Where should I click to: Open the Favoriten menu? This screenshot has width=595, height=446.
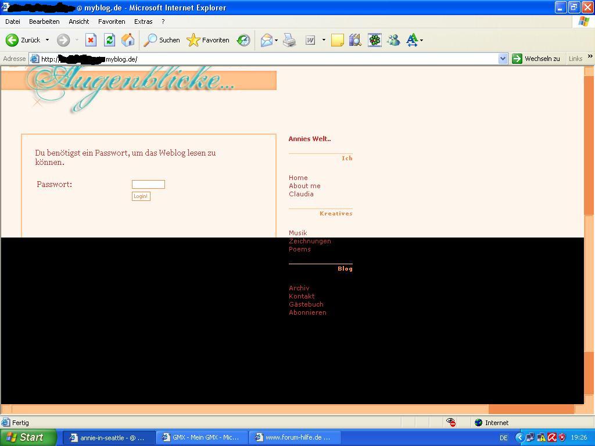pyautogui.click(x=112, y=21)
